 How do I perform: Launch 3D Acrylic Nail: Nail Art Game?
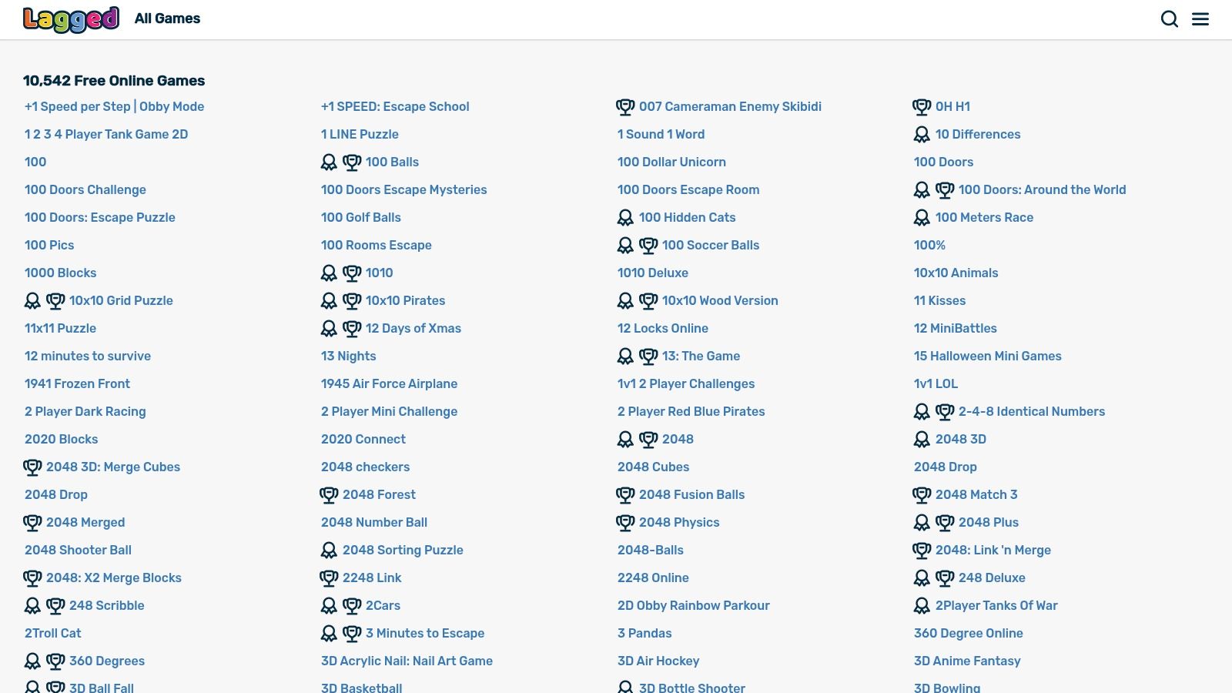407,661
